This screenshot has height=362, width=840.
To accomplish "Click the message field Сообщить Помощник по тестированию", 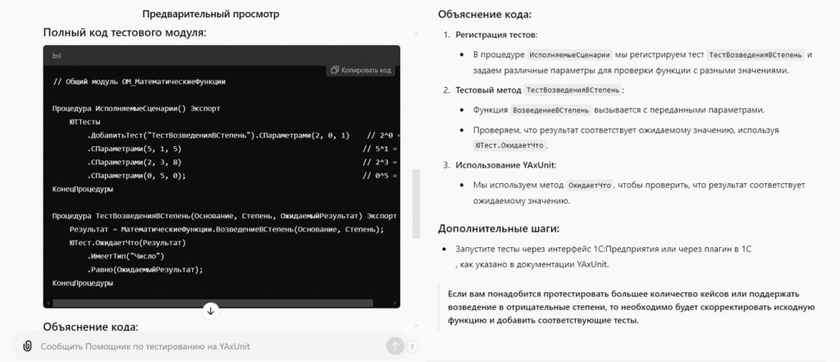I will pyautogui.click(x=212, y=346).
